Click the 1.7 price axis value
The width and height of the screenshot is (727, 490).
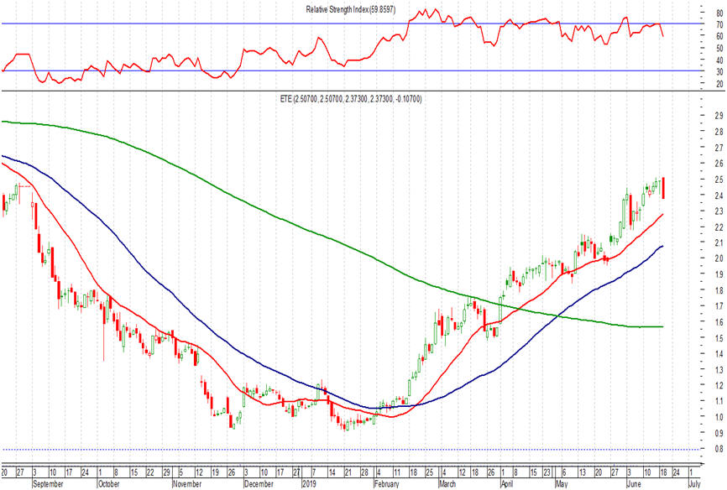click(x=719, y=306)
